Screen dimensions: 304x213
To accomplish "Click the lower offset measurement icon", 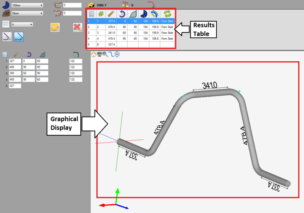I will click(58, 13).
